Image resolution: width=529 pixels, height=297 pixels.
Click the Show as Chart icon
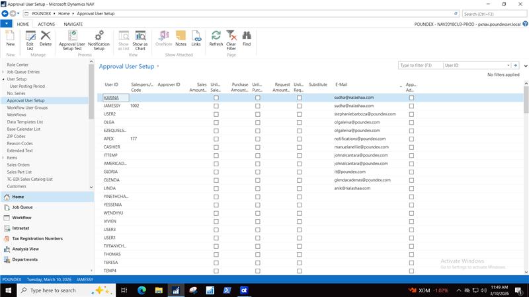pos(140,38)
